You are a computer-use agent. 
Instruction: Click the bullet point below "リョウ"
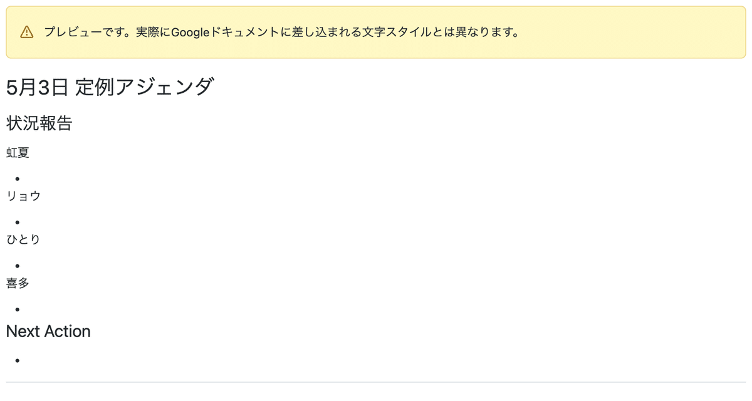tap(18, 222)
